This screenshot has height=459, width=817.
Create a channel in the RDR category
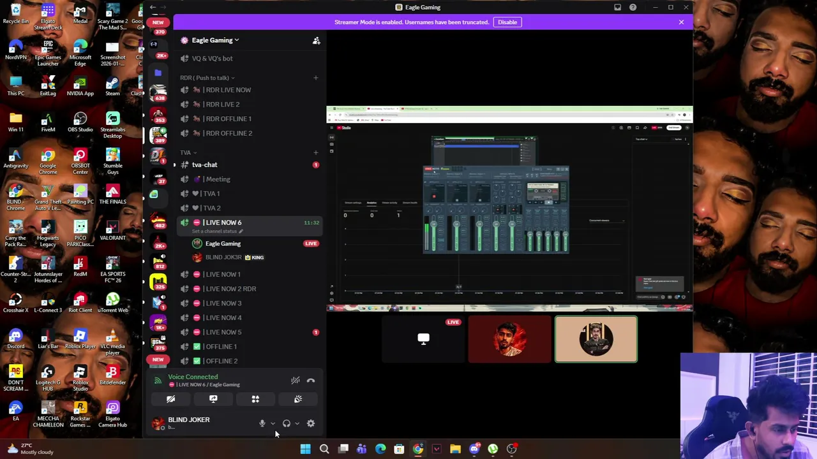[315, 78]
